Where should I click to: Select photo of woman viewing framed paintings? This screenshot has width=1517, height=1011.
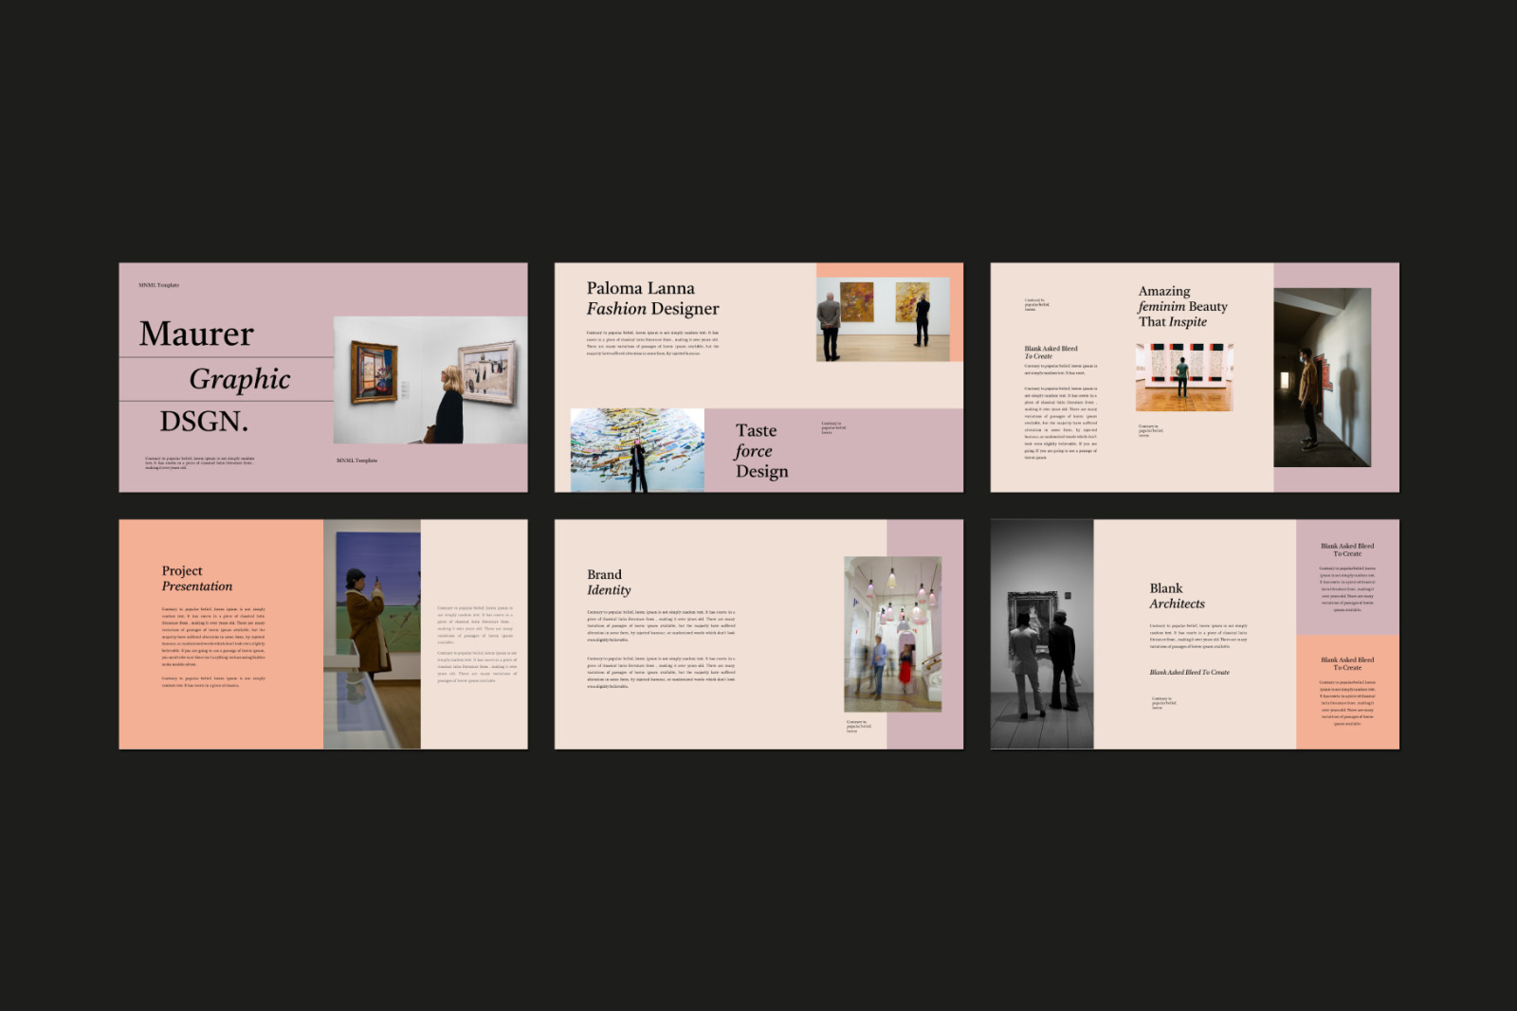point(430,380)
